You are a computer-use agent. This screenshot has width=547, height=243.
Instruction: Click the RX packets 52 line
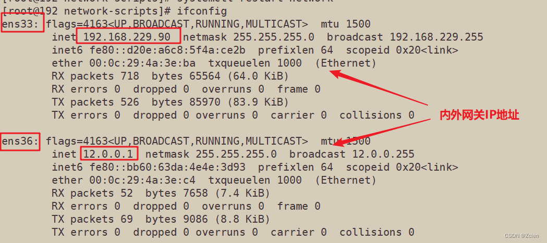(x=161, y=193)
